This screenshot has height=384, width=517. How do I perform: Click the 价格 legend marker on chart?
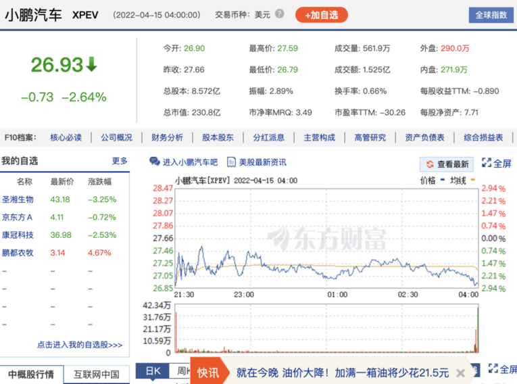(443, 180)
